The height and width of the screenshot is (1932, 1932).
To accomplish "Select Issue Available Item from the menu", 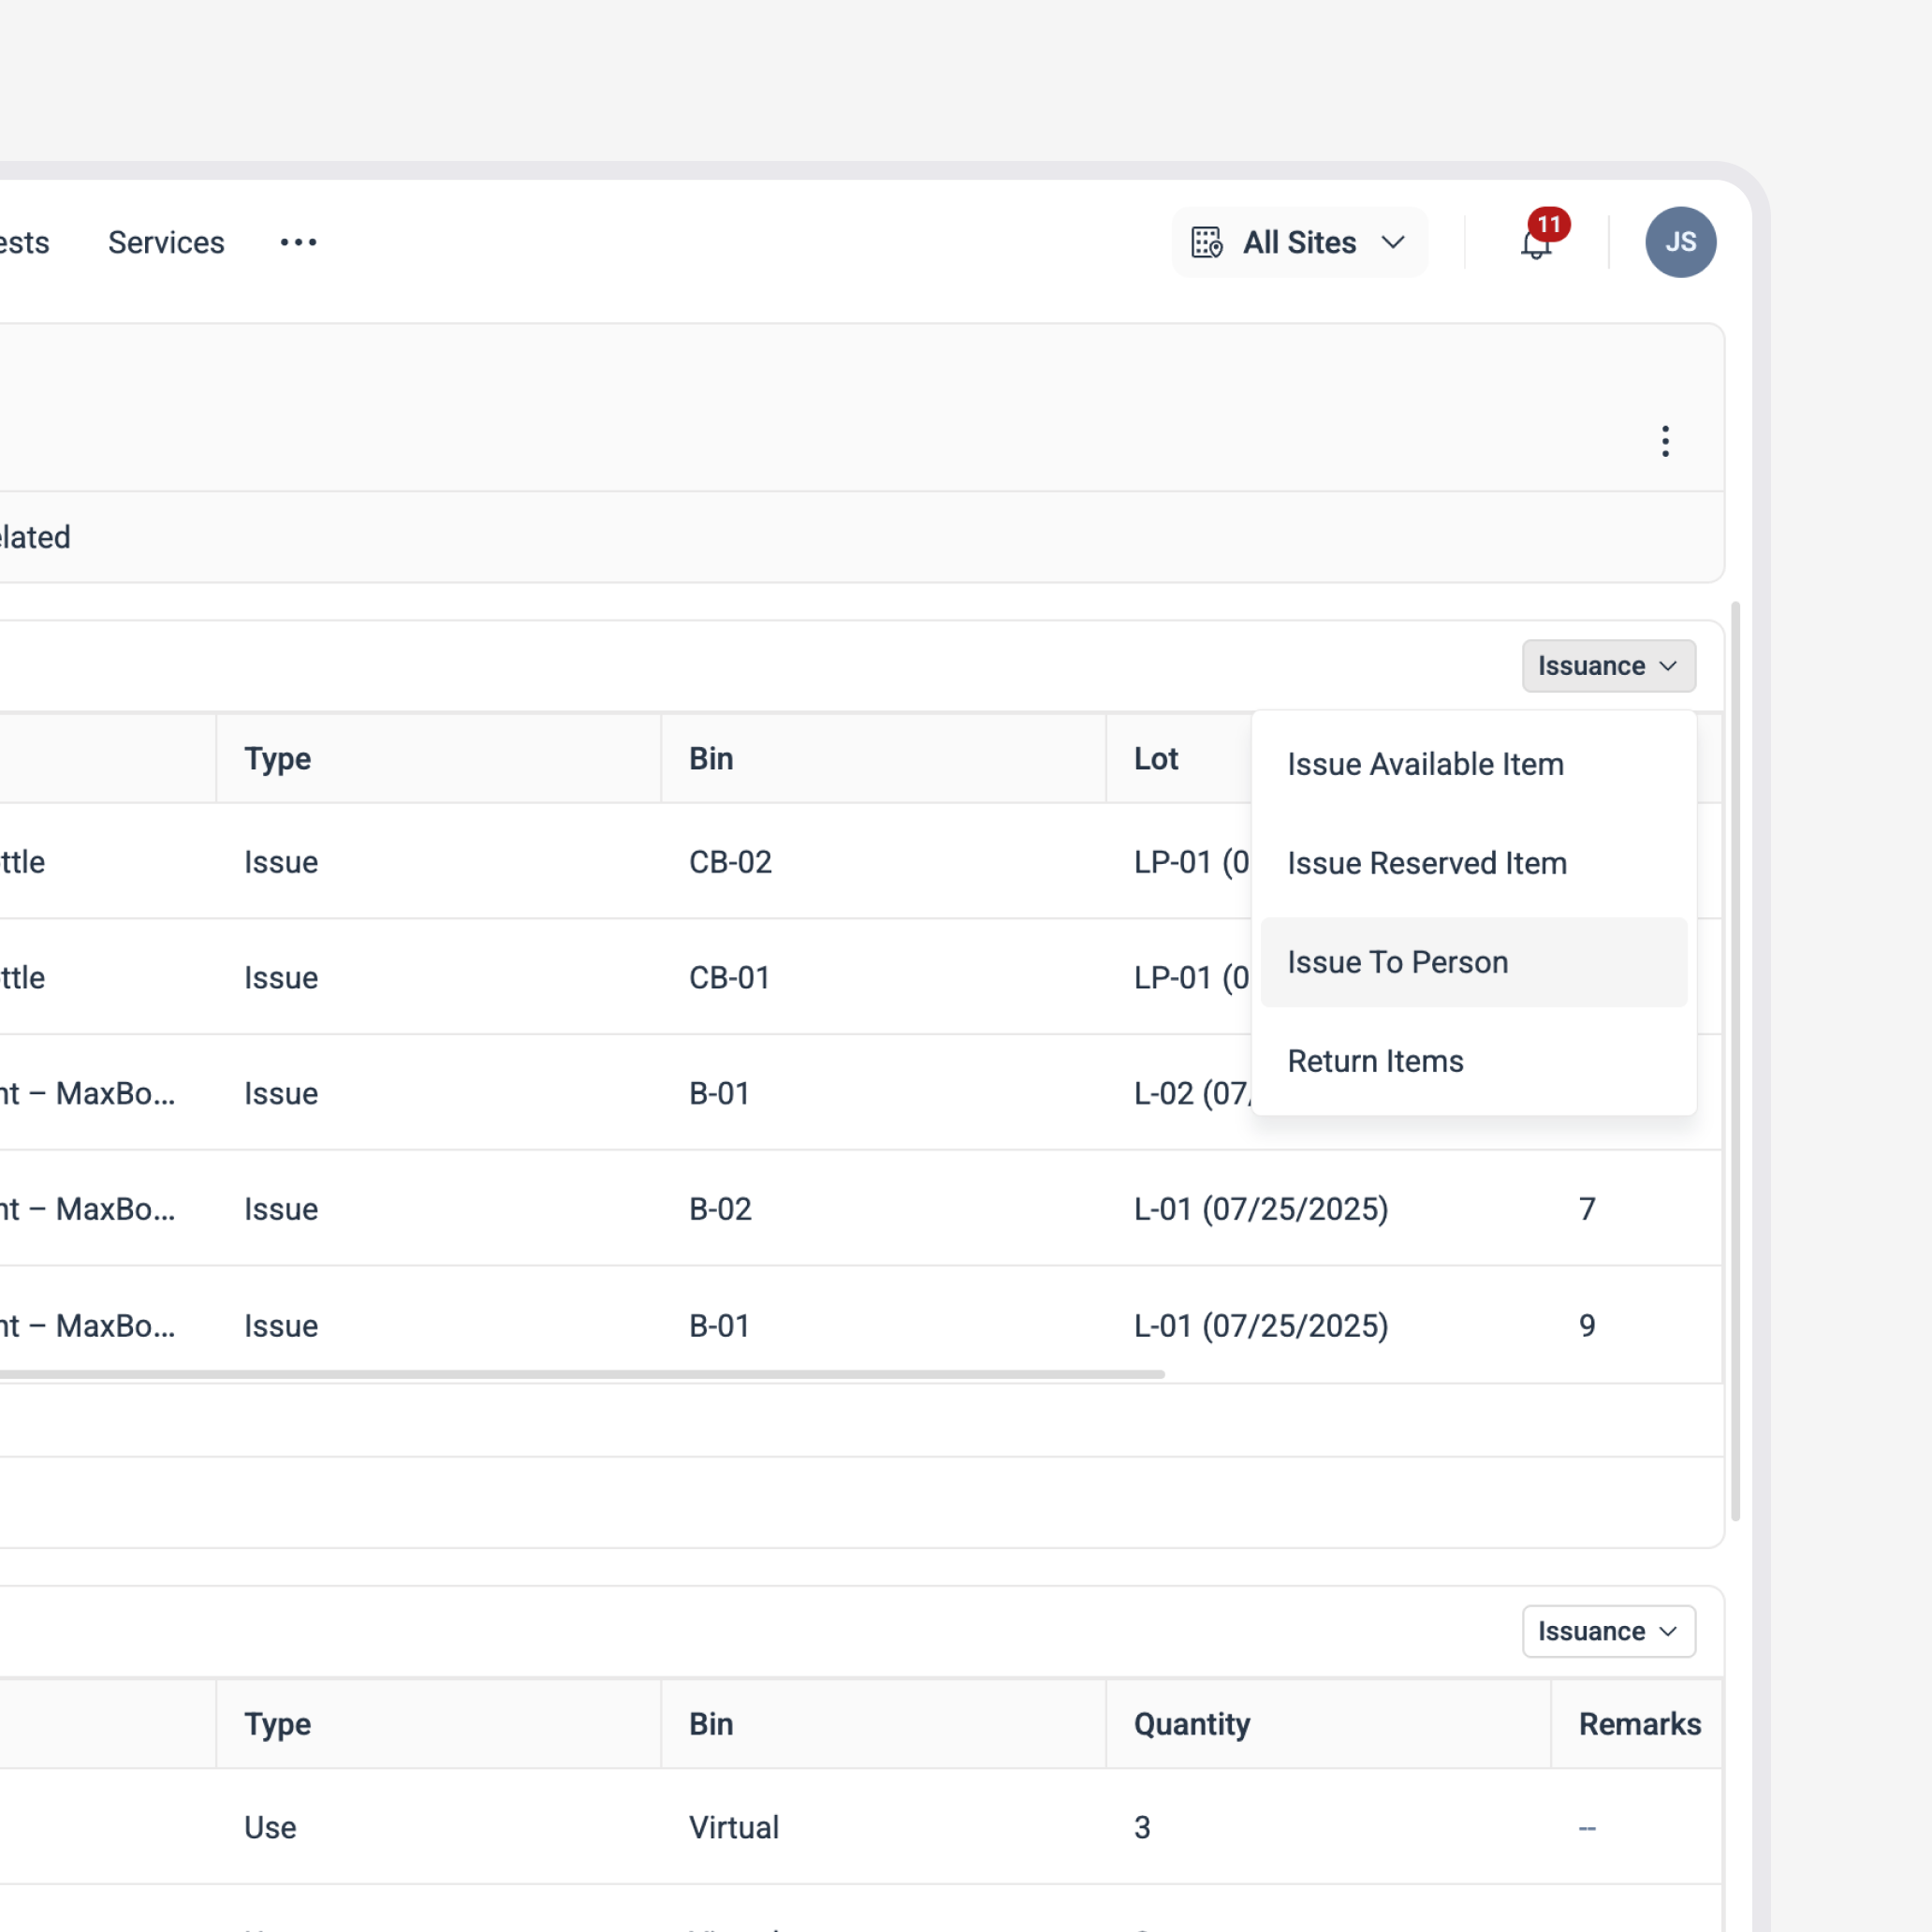I will tap(1425, 764).
